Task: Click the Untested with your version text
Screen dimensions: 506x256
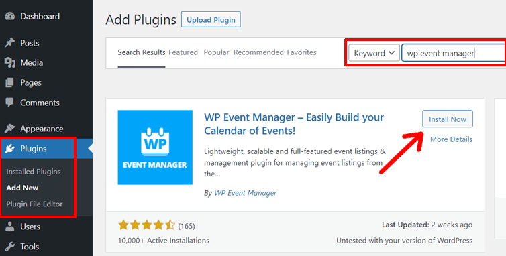Action: click(x=405, y=241)
